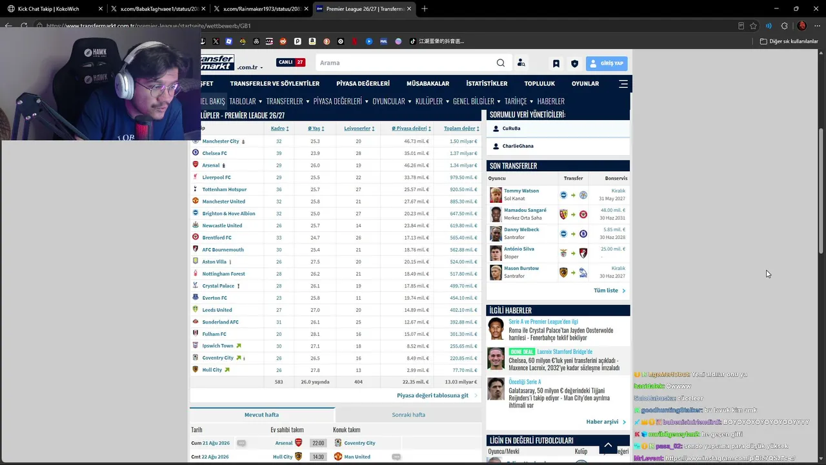Click the Arsenal crest in the fixtures list

(x=298, y=443)
